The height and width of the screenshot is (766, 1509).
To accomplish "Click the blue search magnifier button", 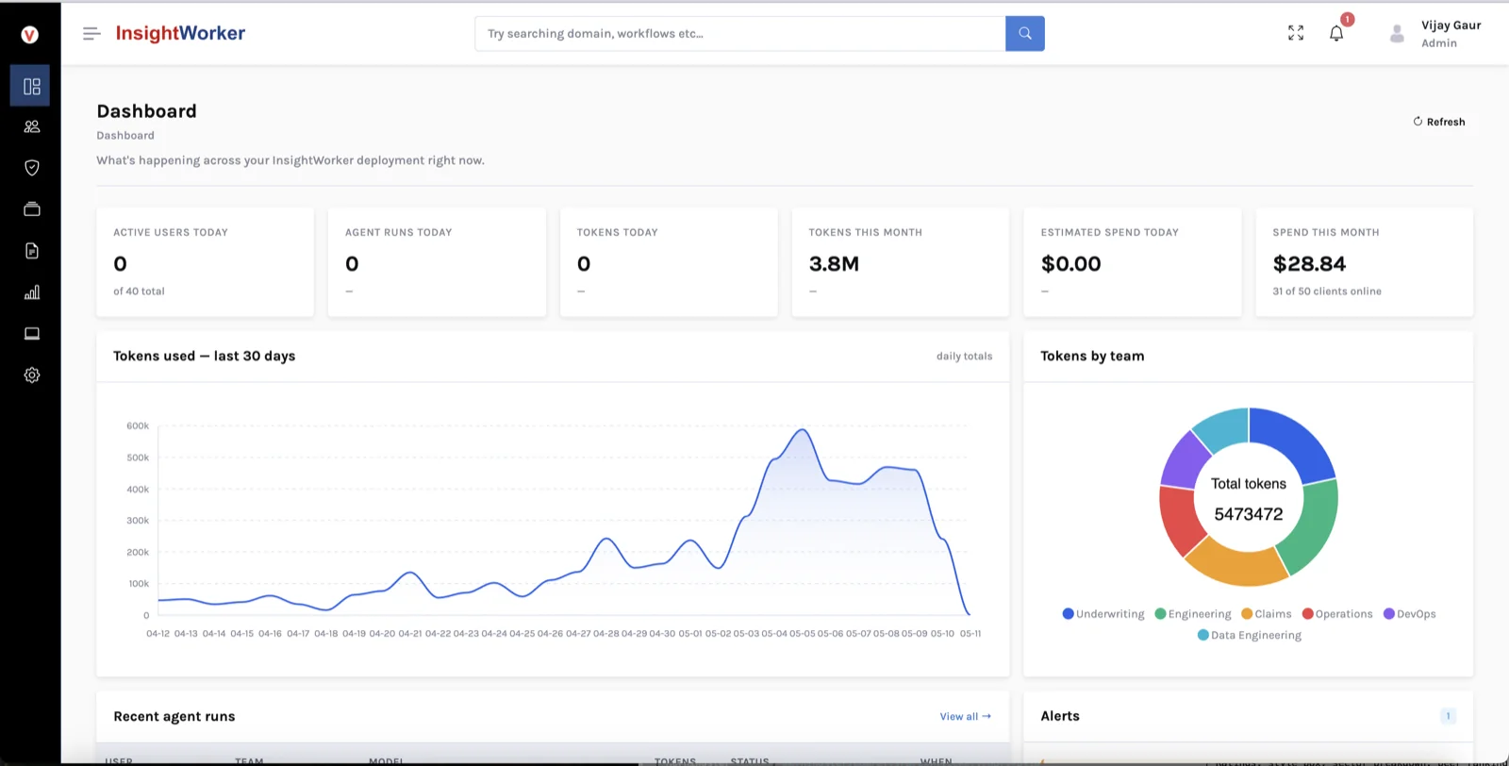I will click(x=1025, y=34).
